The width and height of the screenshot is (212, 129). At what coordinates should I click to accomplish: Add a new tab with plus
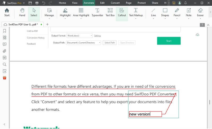coord(47,24)
